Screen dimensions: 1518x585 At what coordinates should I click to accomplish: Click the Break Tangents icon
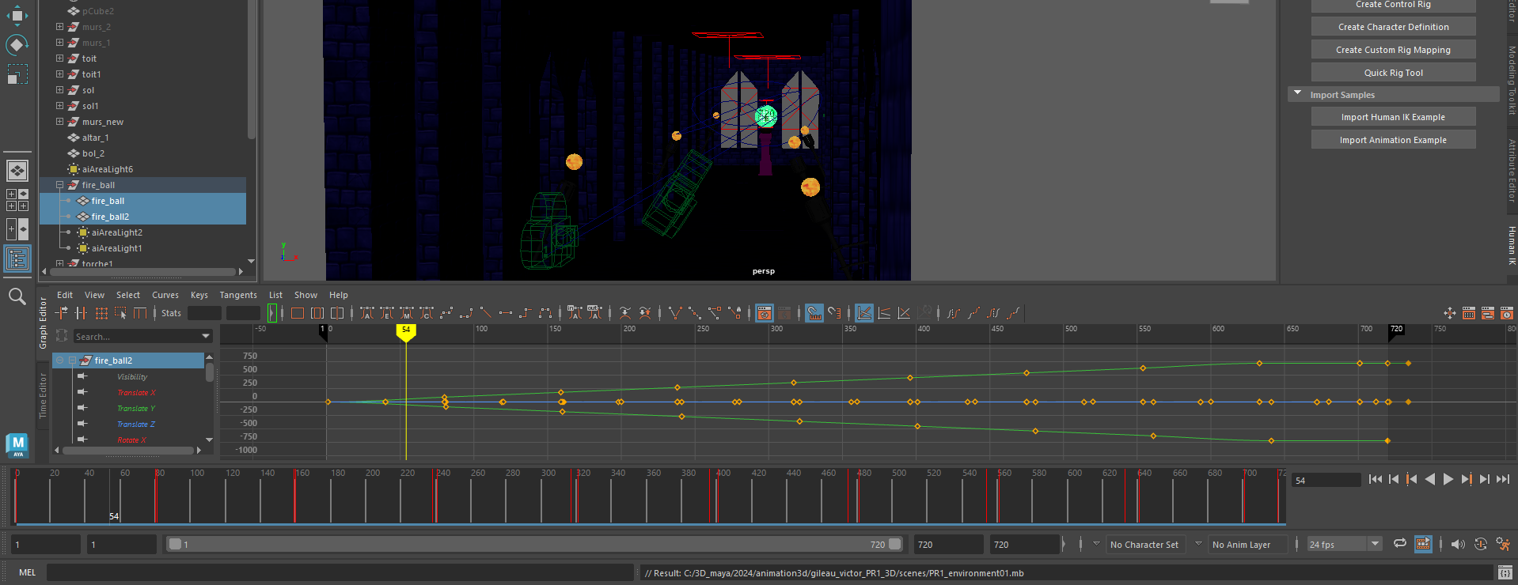675,313
